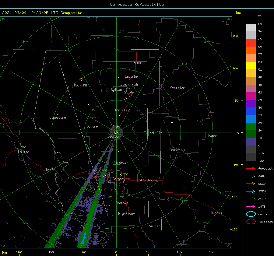Click the Strathmore label
The image size is (274, 256).
click(148, 180)
